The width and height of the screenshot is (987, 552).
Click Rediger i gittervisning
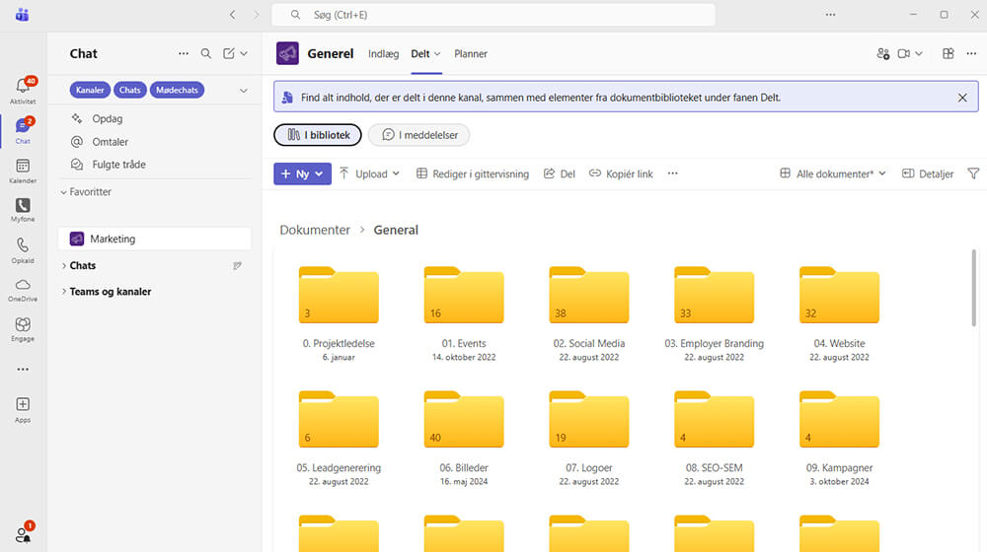pos(472,173)
